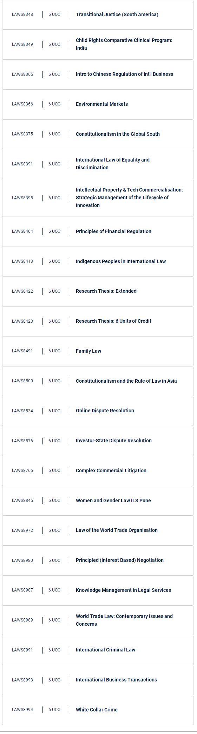The height and width of the screenshot is (734, 197).
Task: Open Indigenous Peoples in International Law
Action: pos(98,262)
